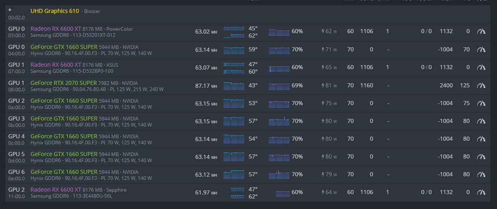Open overclock settings for PowerColor RX 6600 XT

tap(481, 32)
